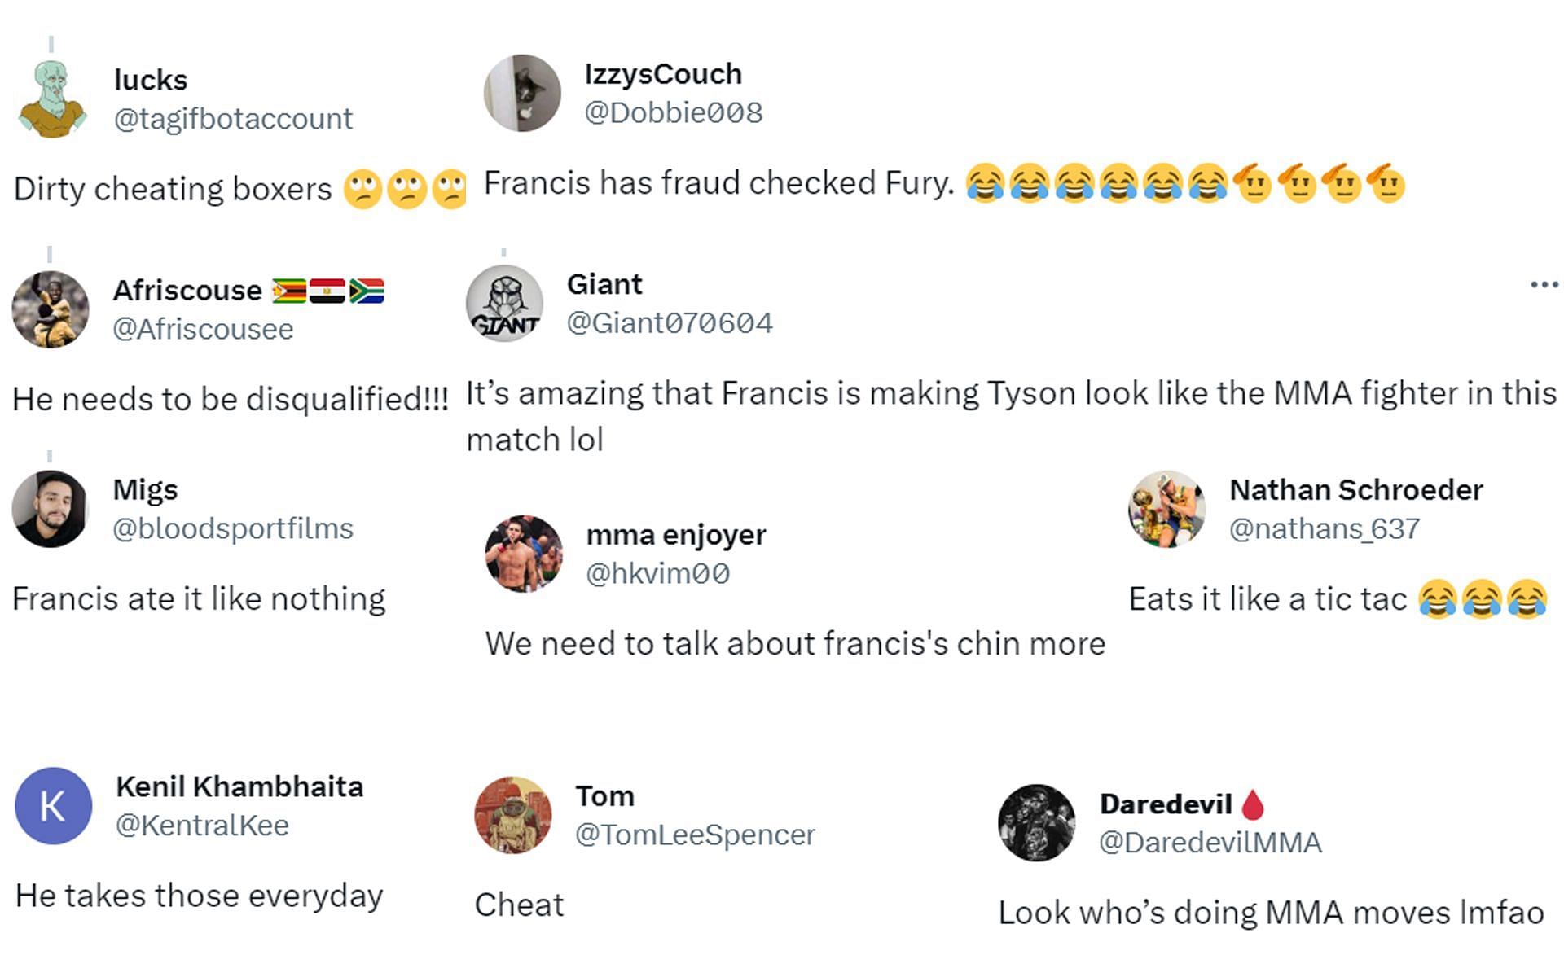Image resolution: width=1564 pixels, height=977 pixels.
Task: Click the @Giant070604 handle
Action: pos(669,323)
